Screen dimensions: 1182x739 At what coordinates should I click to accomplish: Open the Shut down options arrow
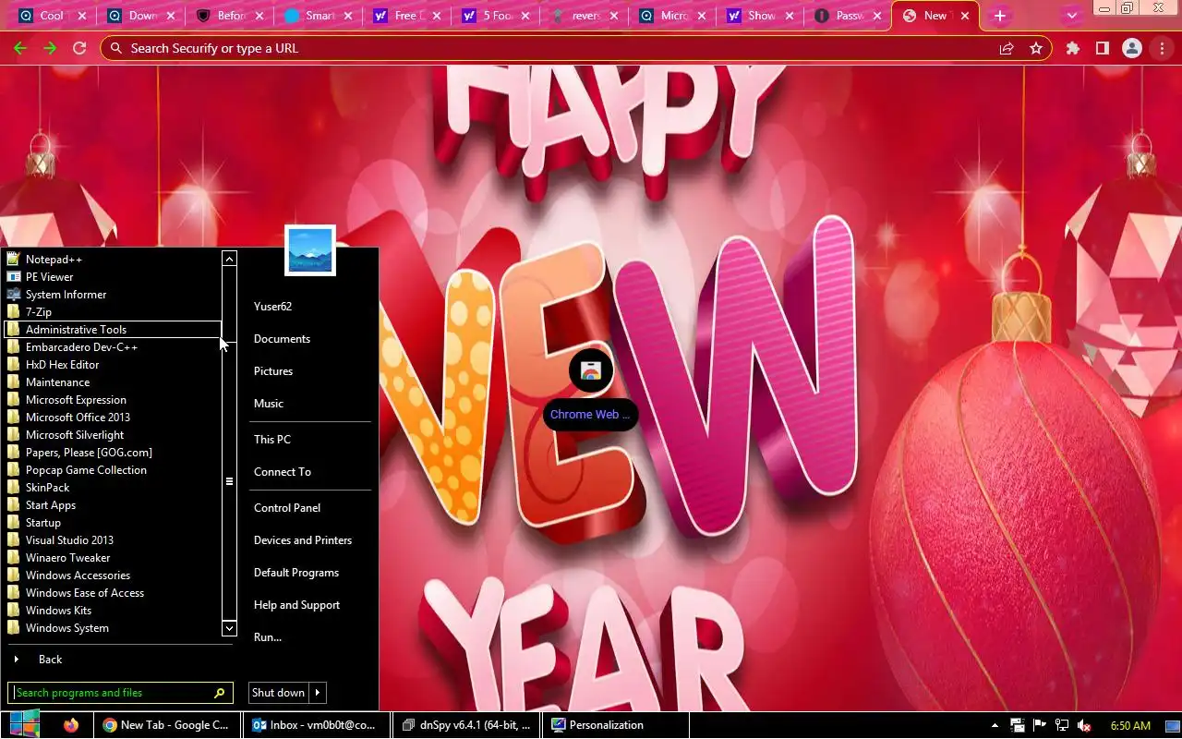(318, 693)
